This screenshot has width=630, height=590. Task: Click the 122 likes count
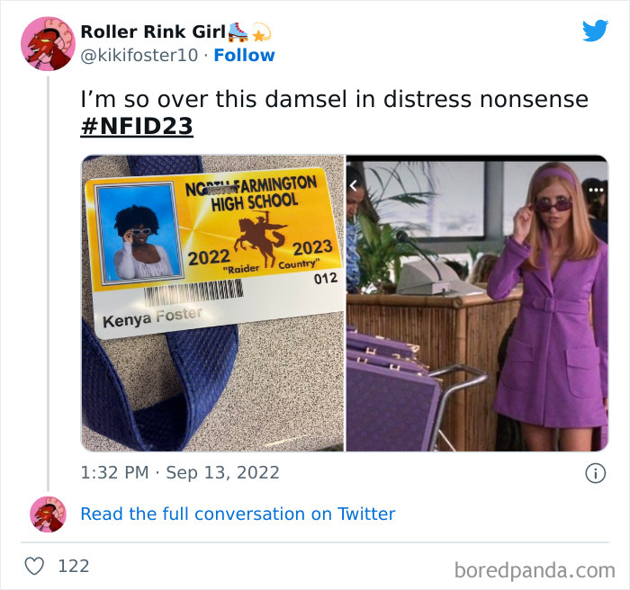[x=74, y=567]
